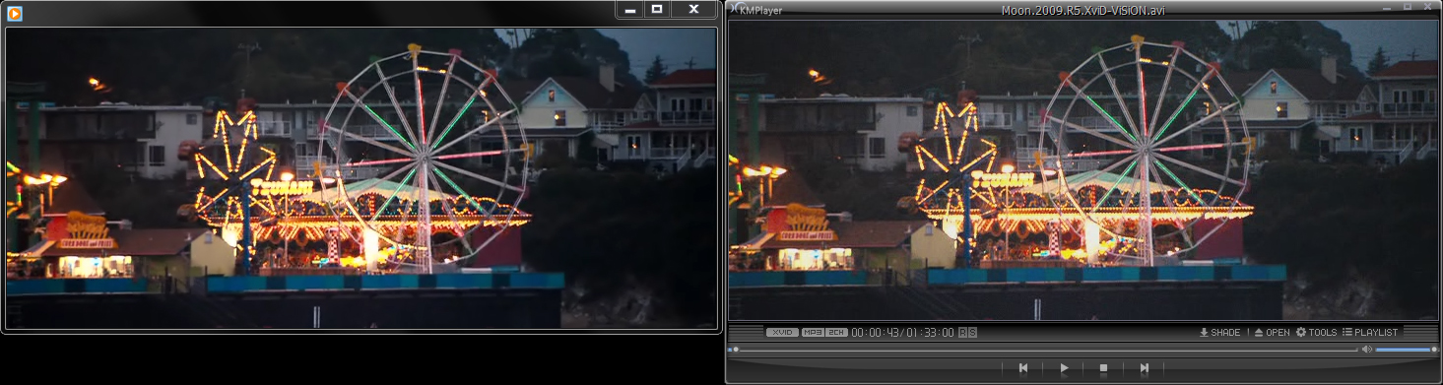The image size is (1443, 385).
Task: Mute audio via the speaker icon
Action: click(1366, 350)
